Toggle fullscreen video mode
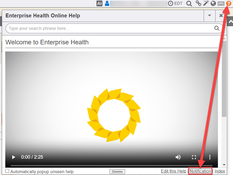 [x=194, y=157]
